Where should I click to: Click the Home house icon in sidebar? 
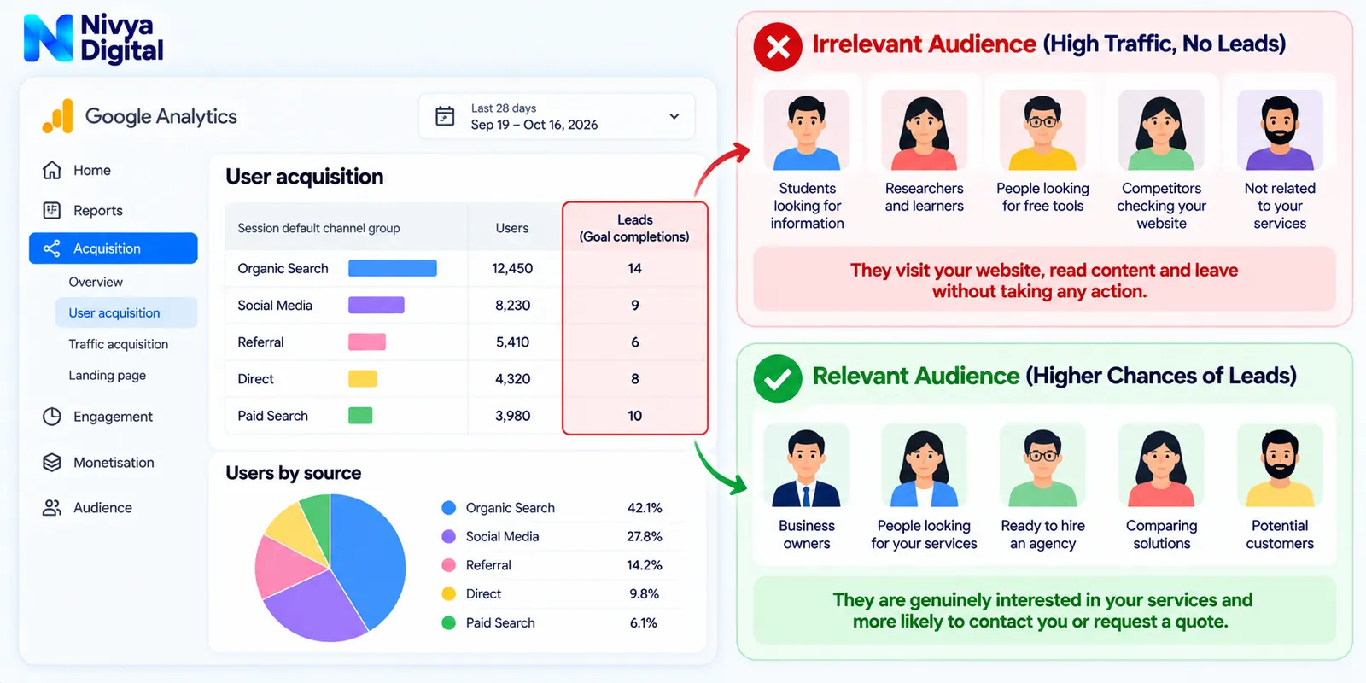coord(52,170)
